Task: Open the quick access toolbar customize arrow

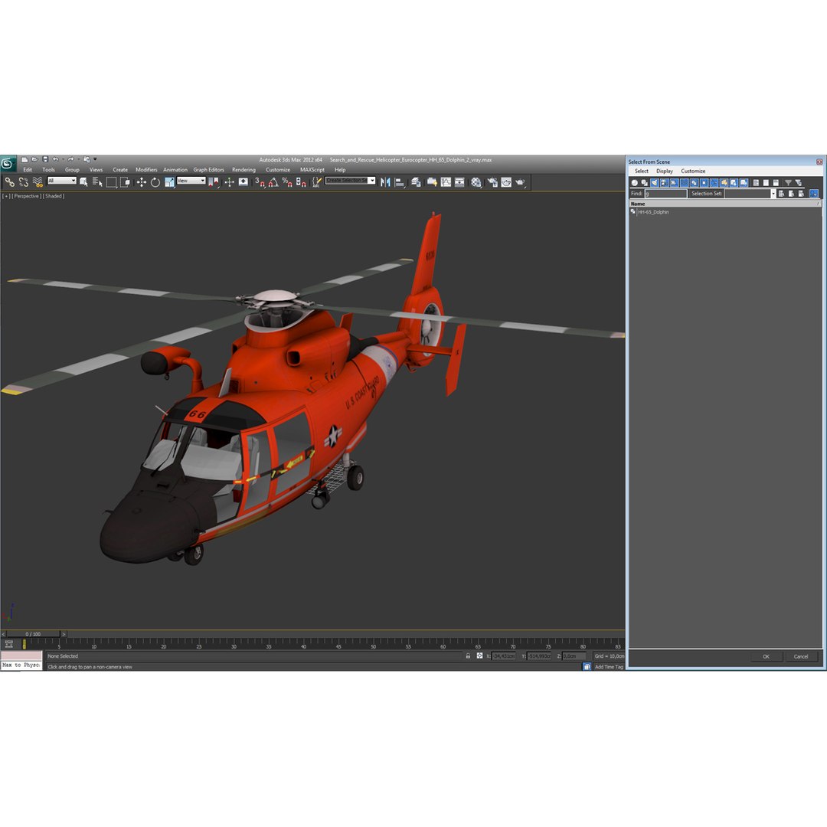Action: pyautogui.click(x=95, y=159)
